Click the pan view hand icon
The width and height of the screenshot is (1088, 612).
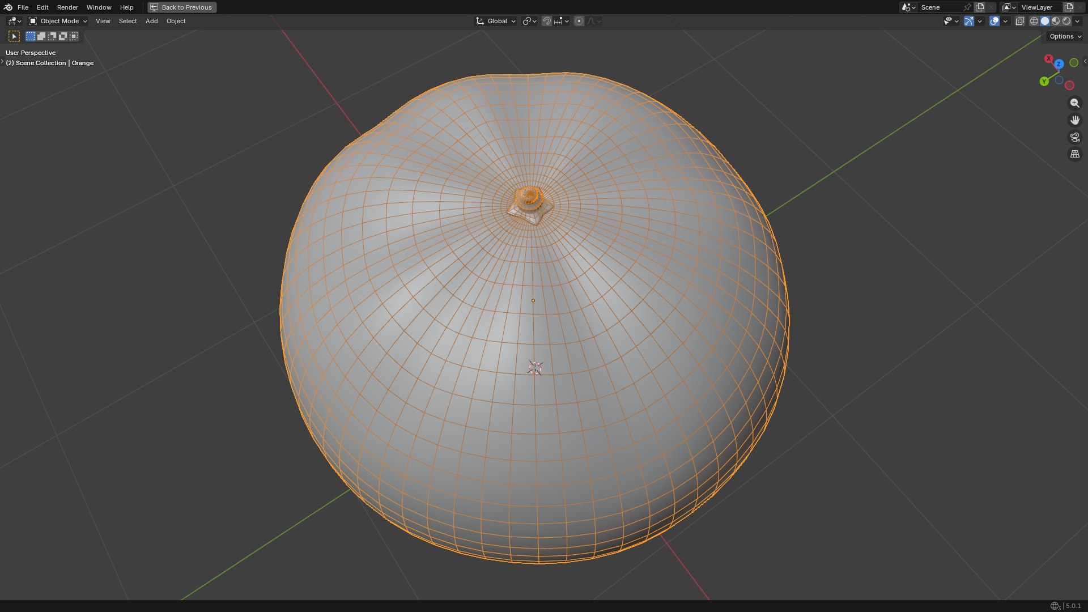pyautogui.click(x=1074, y=120)
